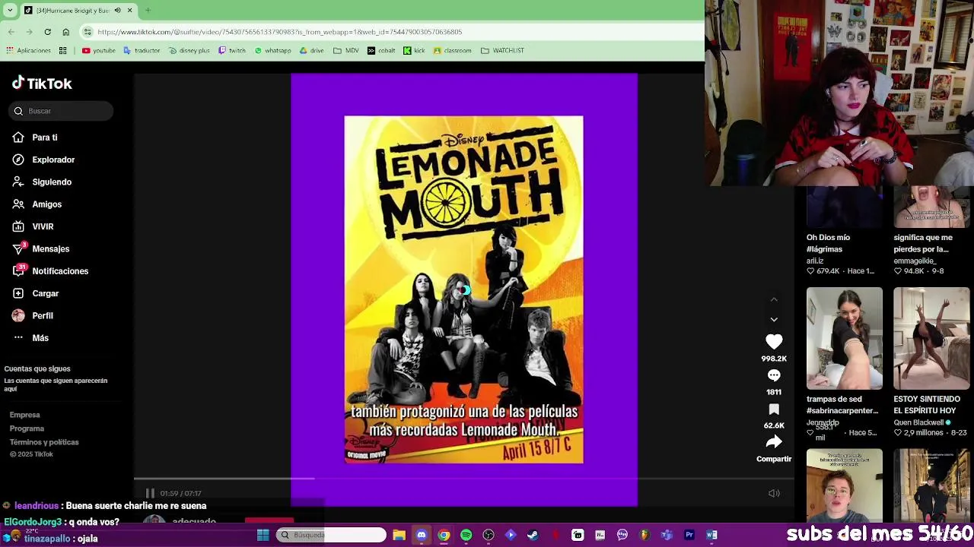
Task: View site information icon in address bar
Action: (x=88, y=32)
